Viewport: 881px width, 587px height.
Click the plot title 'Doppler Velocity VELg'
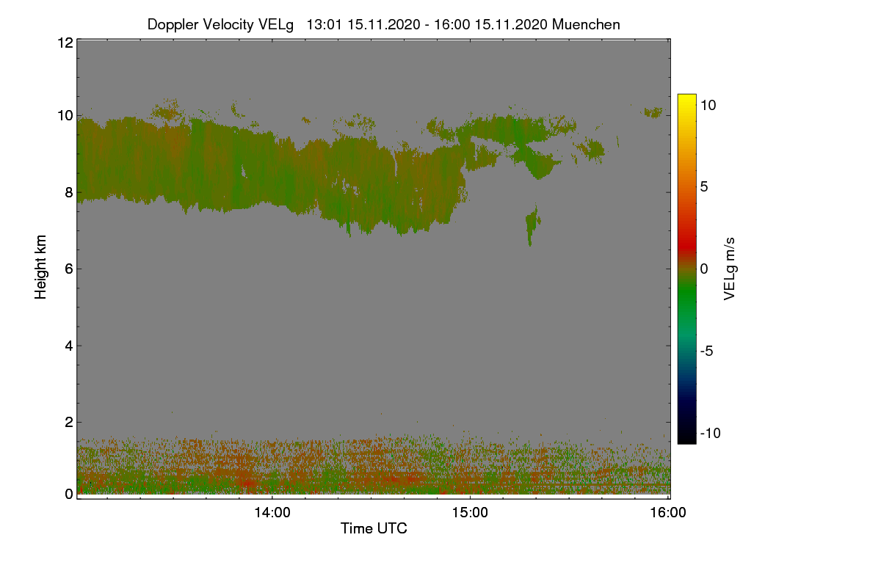[x=220, y=24]
